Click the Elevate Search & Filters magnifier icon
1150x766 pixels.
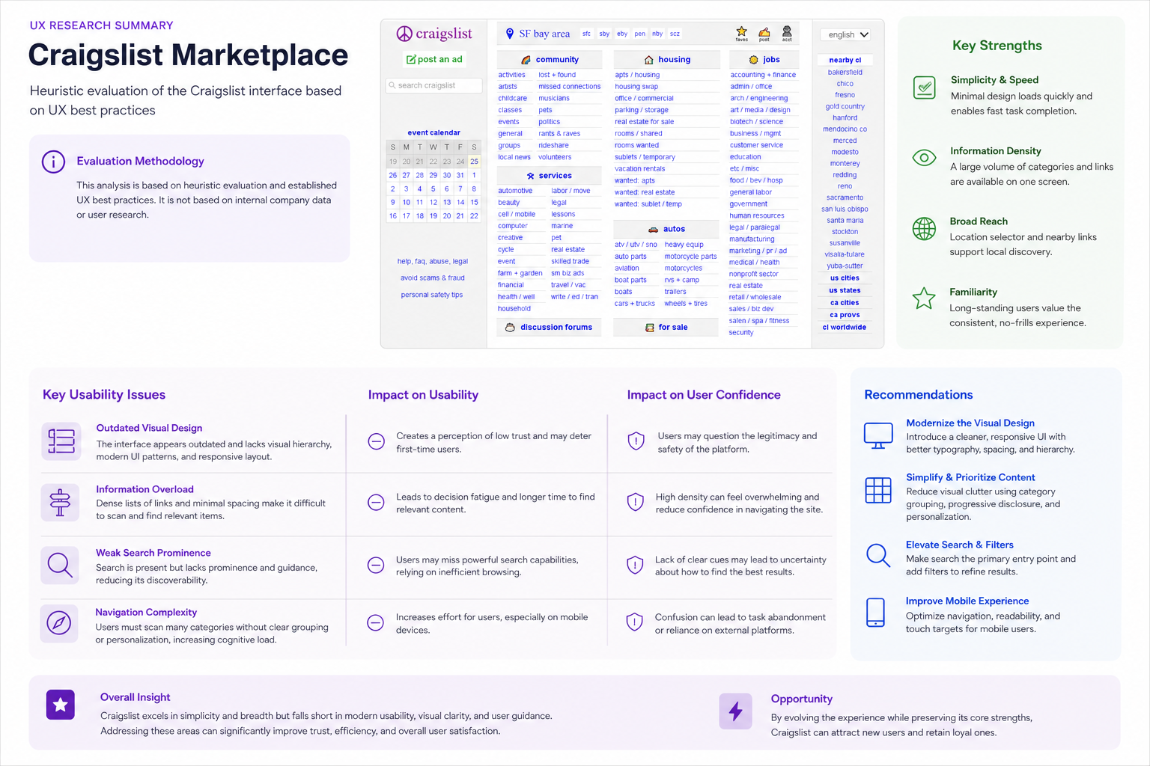[x=878, y=555]
